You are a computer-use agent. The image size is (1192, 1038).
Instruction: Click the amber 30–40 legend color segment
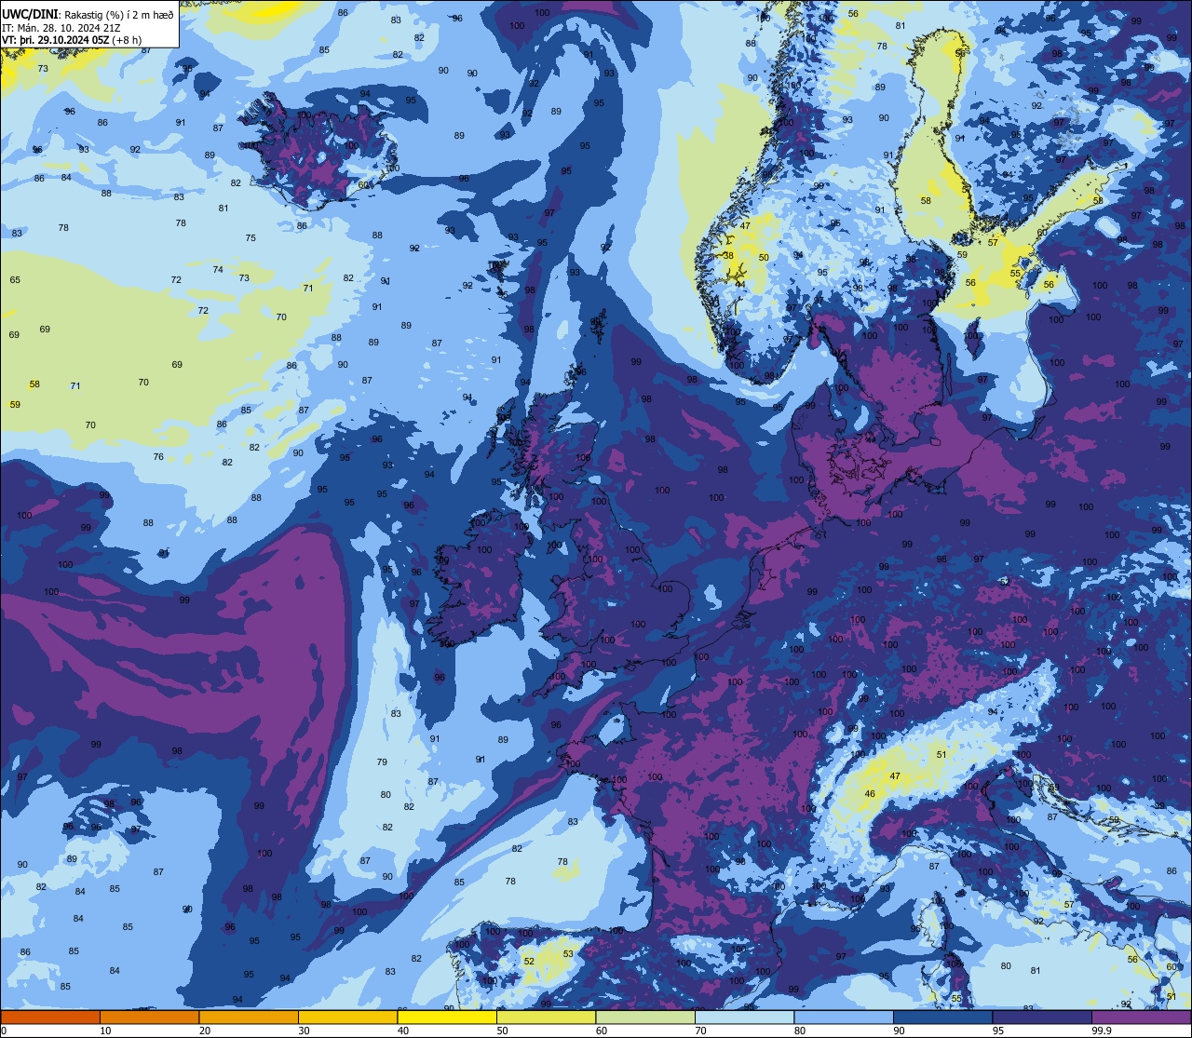point(347,1017)
